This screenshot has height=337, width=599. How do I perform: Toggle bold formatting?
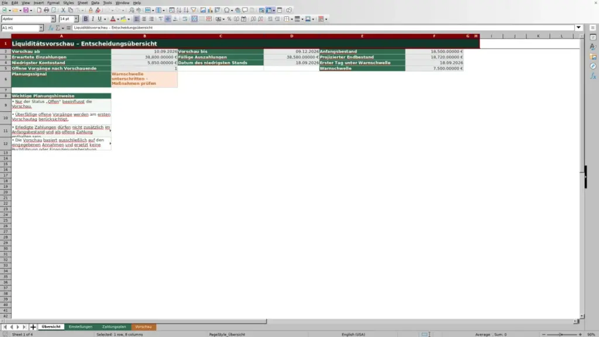85,19
